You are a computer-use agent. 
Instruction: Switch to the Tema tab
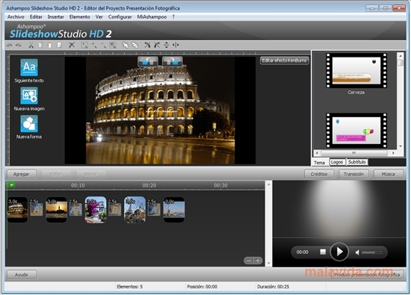(x=319, y=162)
